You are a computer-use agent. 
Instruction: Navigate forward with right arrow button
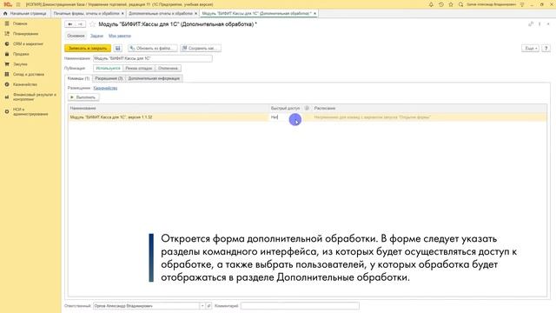[80, 24]
